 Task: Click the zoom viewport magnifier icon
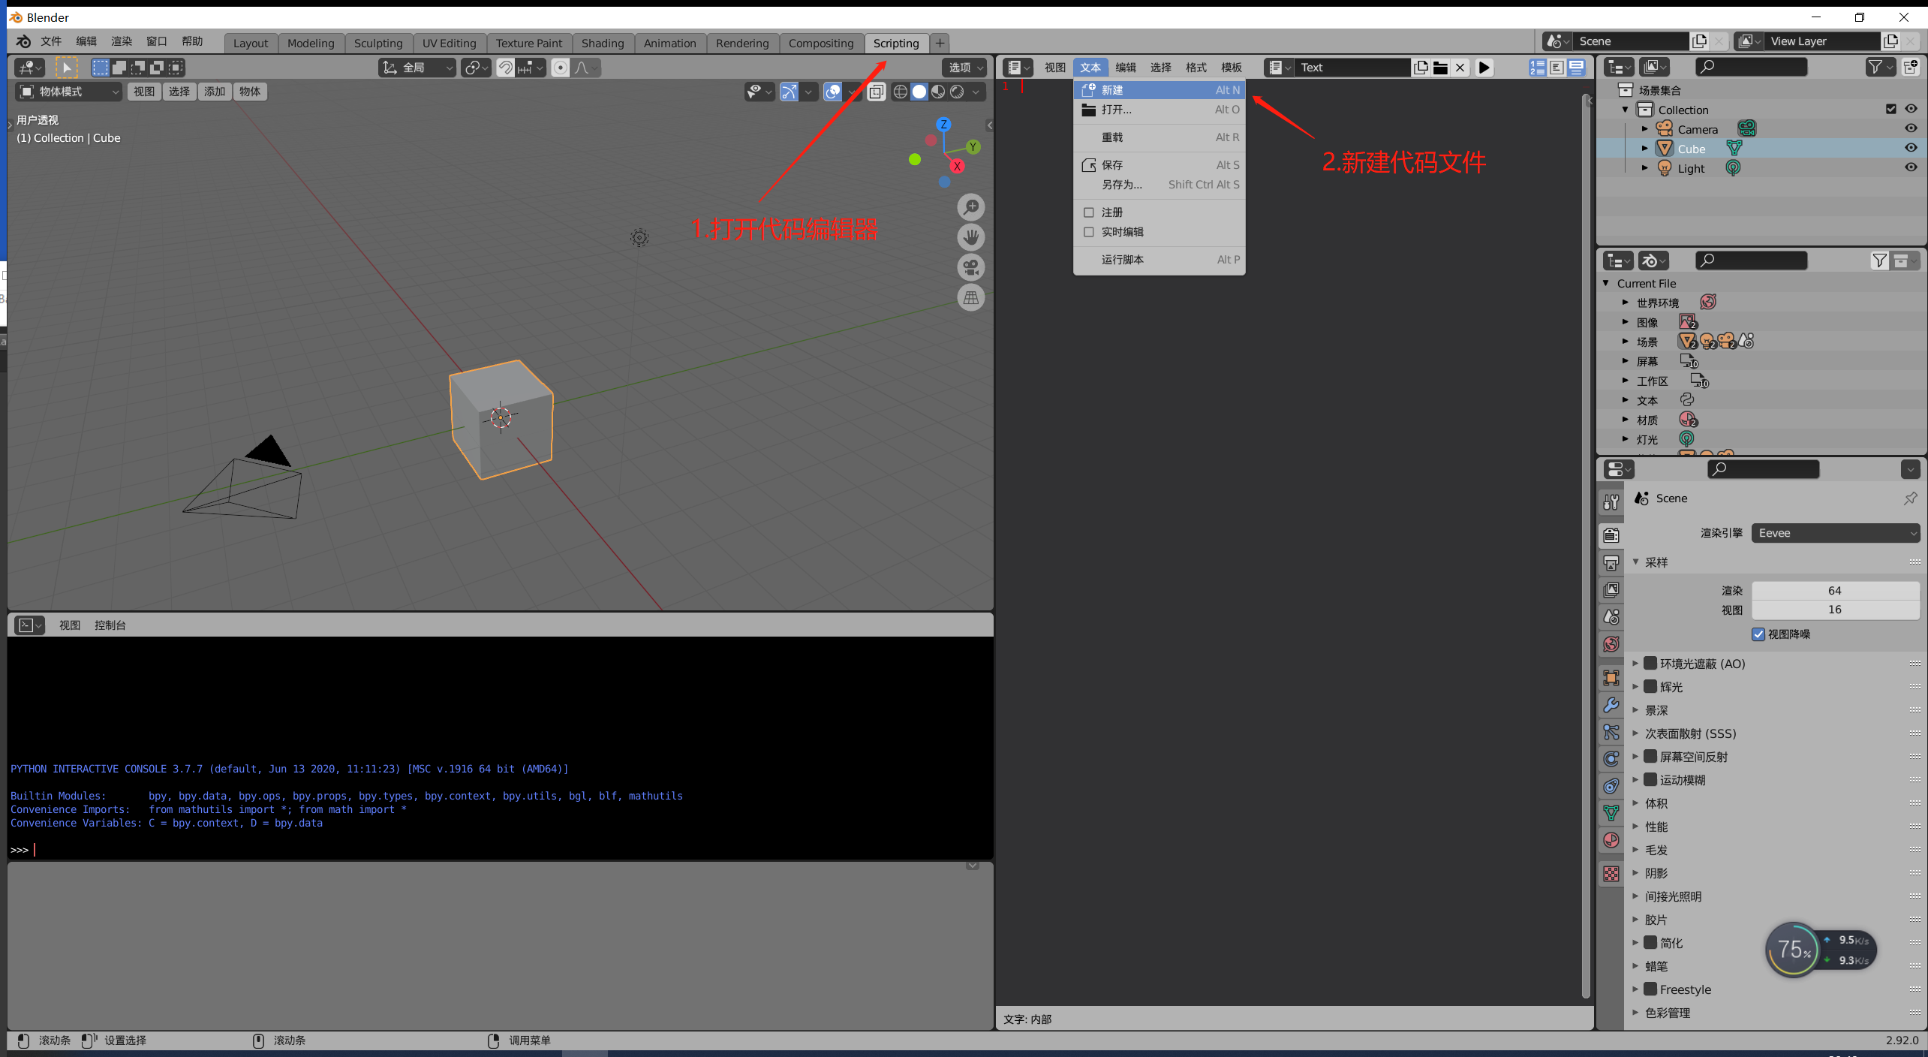[971, 206]
